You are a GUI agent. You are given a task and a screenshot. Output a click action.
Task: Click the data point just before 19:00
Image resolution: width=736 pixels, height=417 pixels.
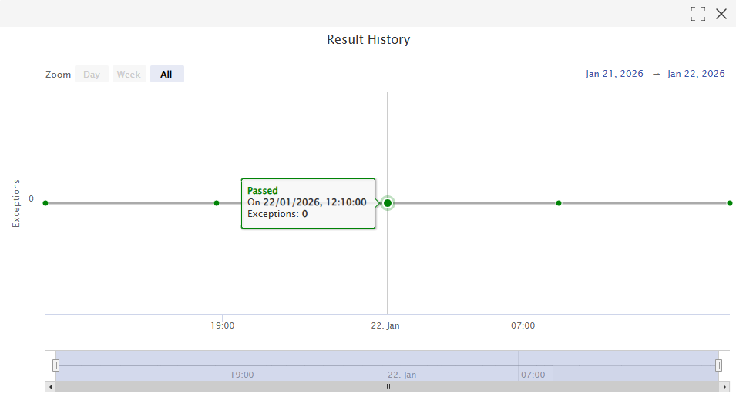point(217,203)
